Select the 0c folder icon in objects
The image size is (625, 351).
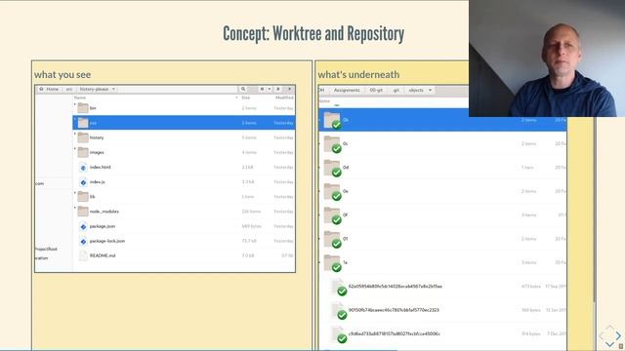(332, 144)
